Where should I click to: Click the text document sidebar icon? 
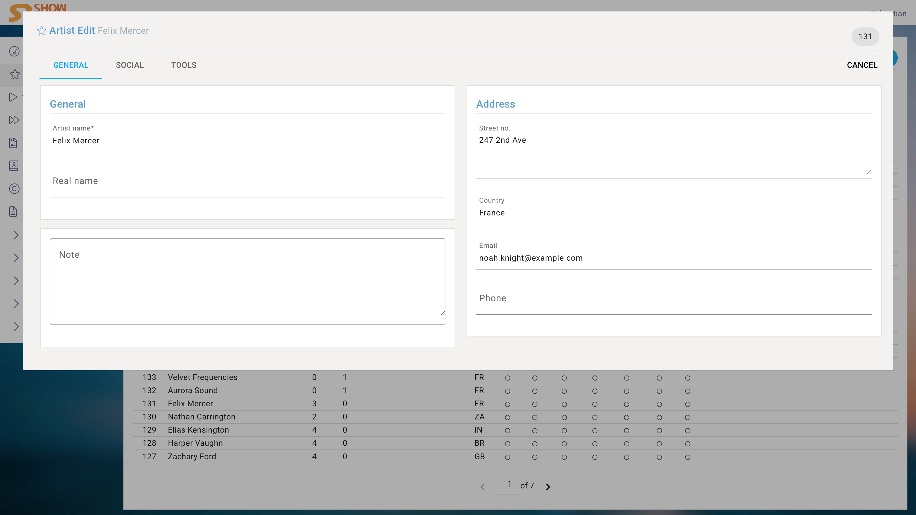point(13,212)
